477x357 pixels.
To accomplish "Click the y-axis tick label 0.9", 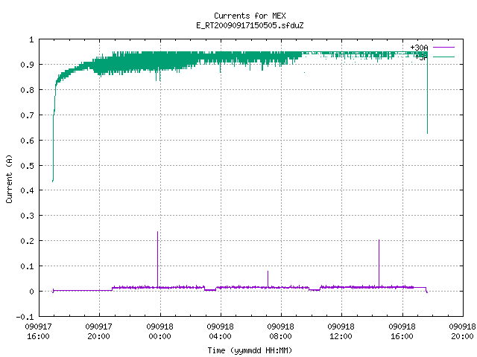I will (27, 65).
